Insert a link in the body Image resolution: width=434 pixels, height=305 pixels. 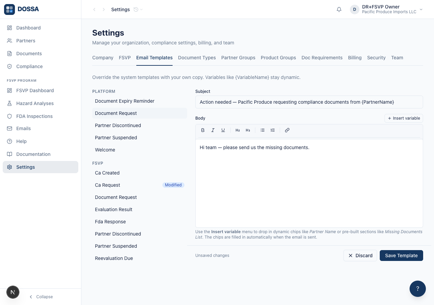point(287,130)
